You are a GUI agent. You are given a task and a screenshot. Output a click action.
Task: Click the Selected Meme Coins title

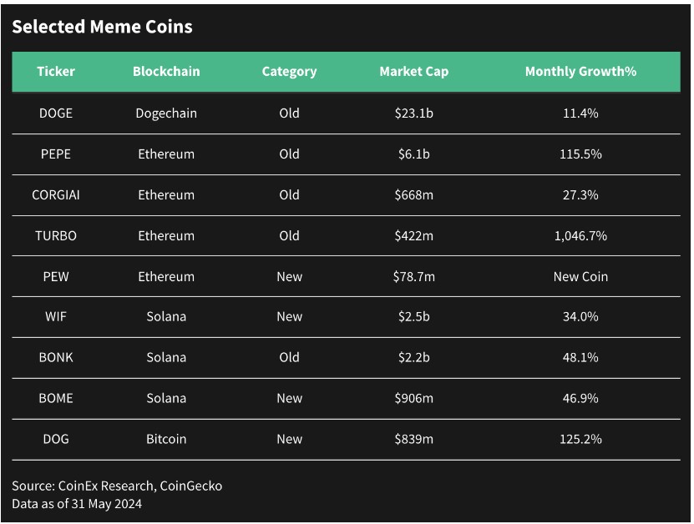point(102,27)
